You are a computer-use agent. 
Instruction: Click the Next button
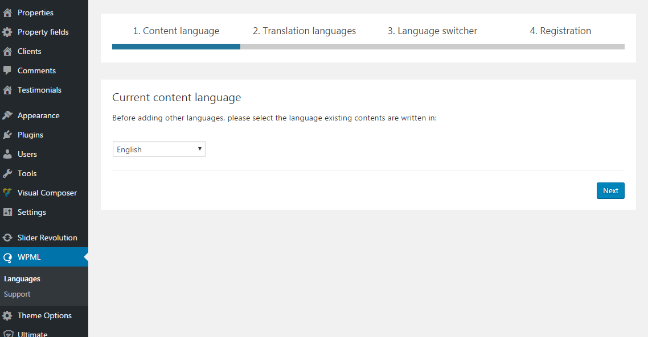click(x=610, y=190)
